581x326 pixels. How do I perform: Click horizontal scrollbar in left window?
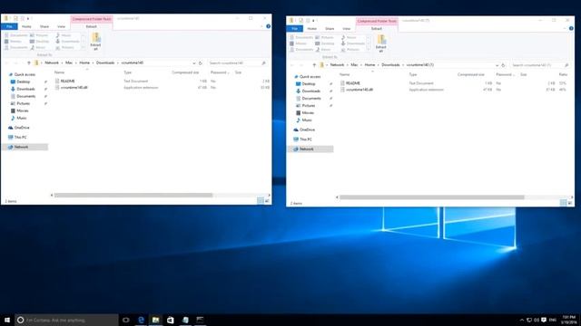(x=133, y=196)
